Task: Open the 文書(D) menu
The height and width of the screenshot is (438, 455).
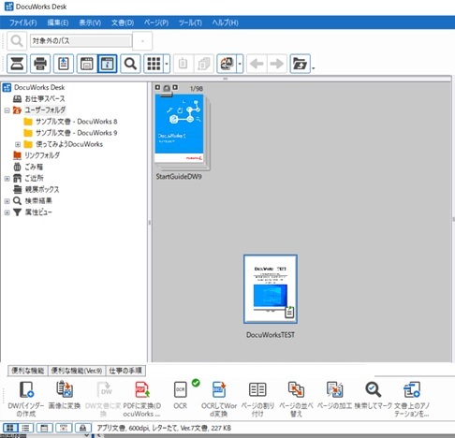Action: click(x=123, y=22)
